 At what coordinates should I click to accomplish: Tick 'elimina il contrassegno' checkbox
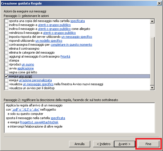6,49
